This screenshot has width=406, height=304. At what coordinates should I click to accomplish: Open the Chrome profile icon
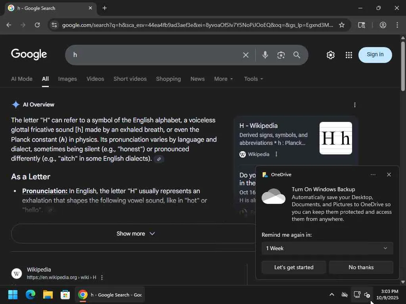click(383, 25)
